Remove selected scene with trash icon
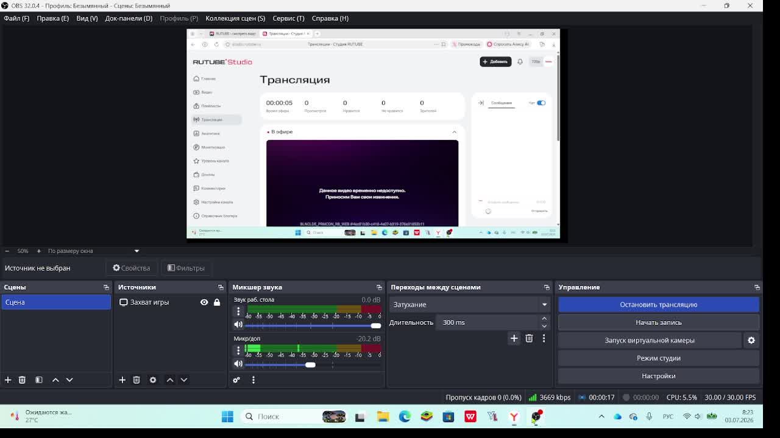The width and height of the screenshot is (780, 438). coord(22,380)
